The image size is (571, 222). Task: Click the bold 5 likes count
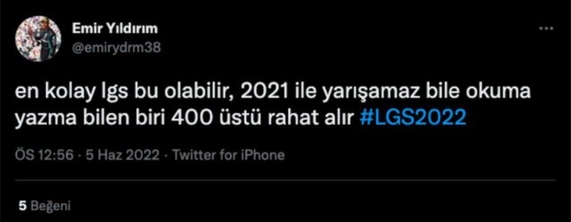click(x=22, y=206)
